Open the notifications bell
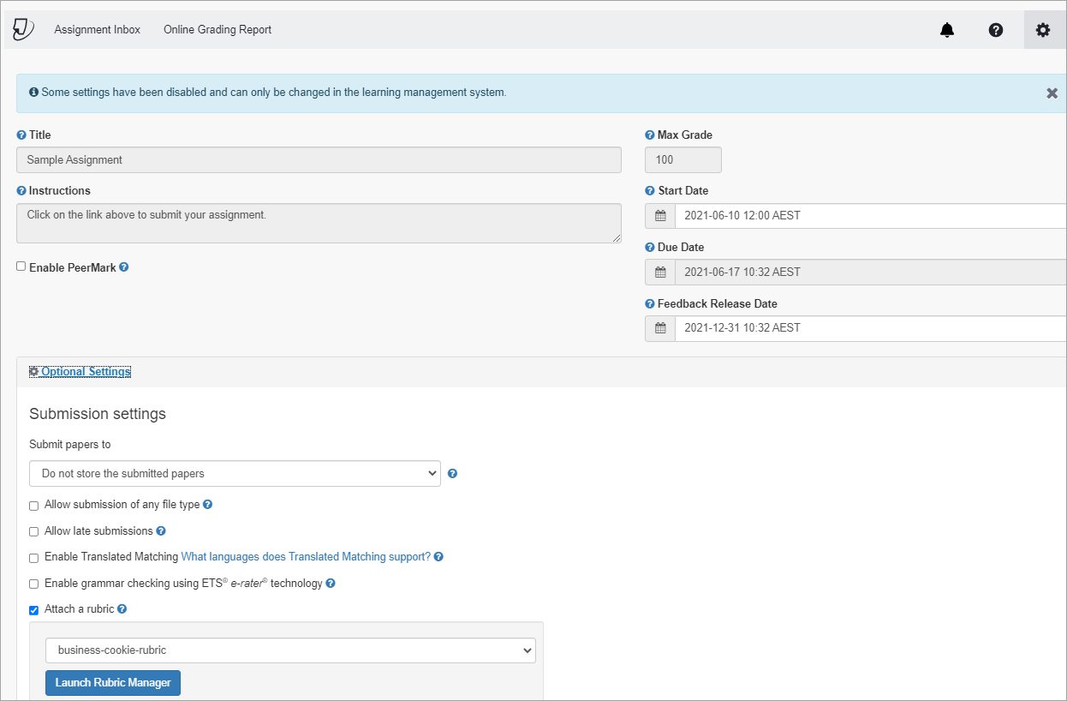This screenshot has width=1067, height=701. click(x=947, y=30)
